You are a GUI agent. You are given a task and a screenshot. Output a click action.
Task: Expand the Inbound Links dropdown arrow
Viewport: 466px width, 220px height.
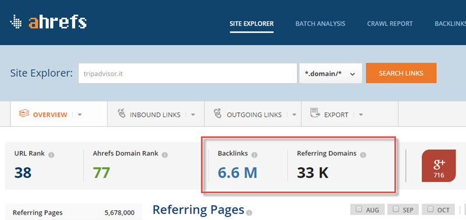coord(193,115)
